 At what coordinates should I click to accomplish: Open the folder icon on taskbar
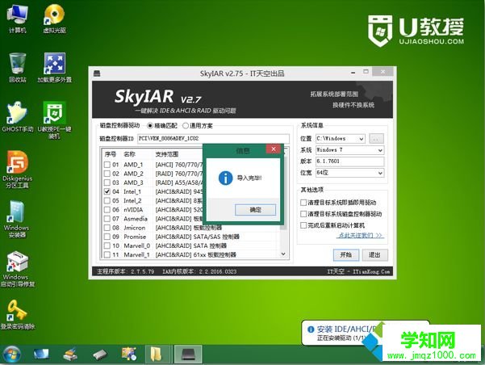tap(157, 355)
